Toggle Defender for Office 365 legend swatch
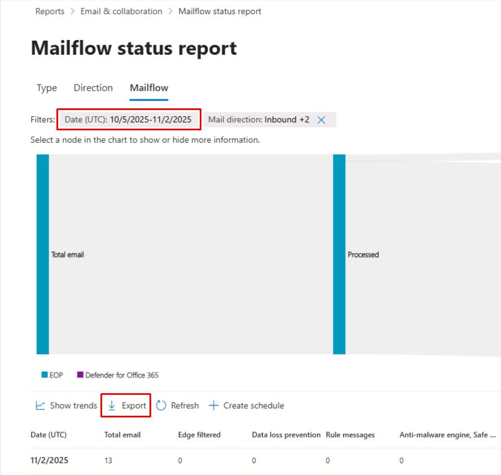501x475 pixels. point(80,375)
